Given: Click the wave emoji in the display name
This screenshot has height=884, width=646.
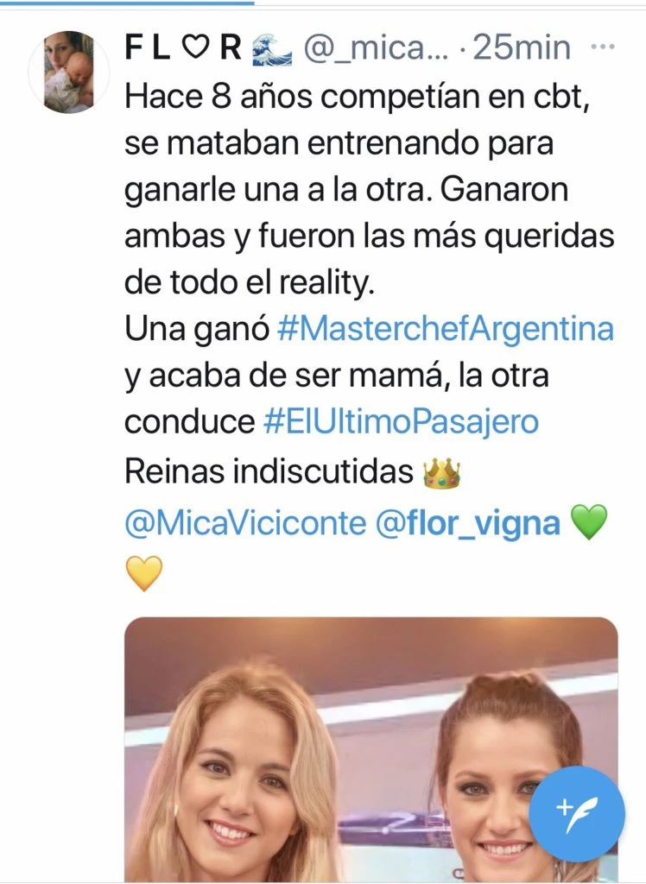Looking at the screenshot, I should [273, 48].
